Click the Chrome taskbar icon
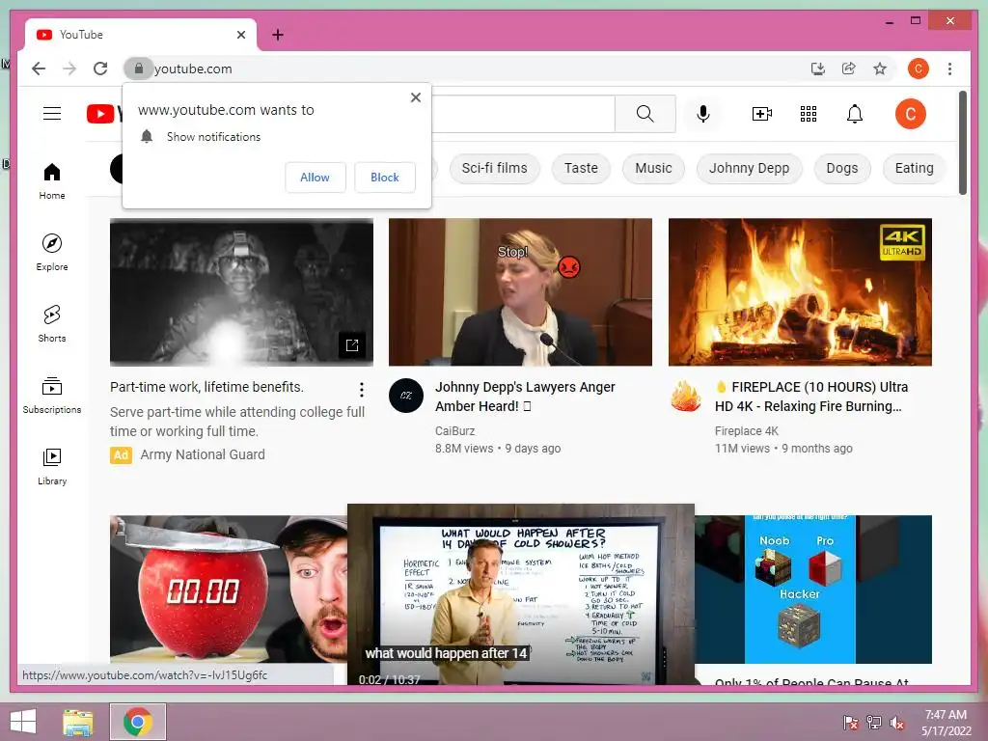Image resolution: width=988 pixels, height=741 pixels. [x=138, y=722]
